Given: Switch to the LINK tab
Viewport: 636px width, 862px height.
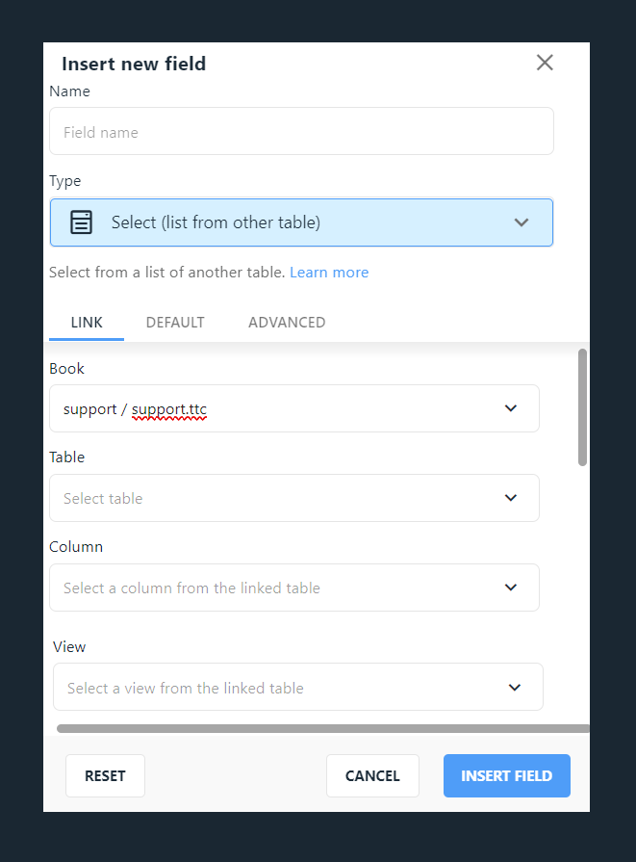Looking at the screenshot, I should (x=87, y=322).
